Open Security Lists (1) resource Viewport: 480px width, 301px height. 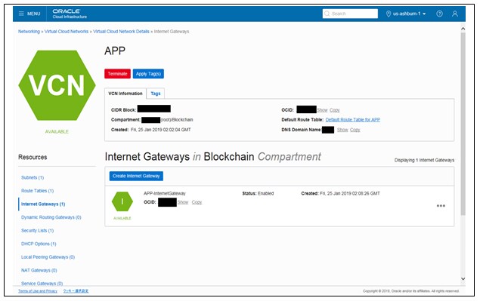click(37, 230)
